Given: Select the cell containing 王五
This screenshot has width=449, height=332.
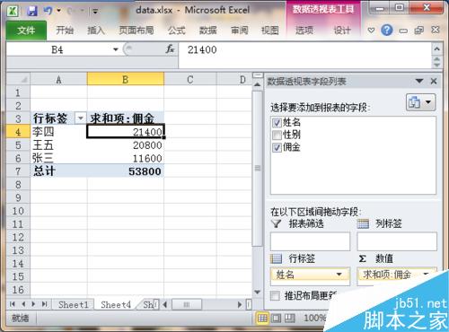Looking at the screenshot, I should [58, 145].
